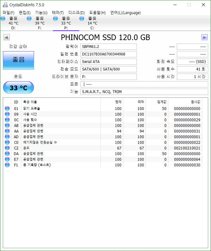Screen dimensions: 211x251
Task: Click the interface field Serial ATA
Action: tap(108, 62)
